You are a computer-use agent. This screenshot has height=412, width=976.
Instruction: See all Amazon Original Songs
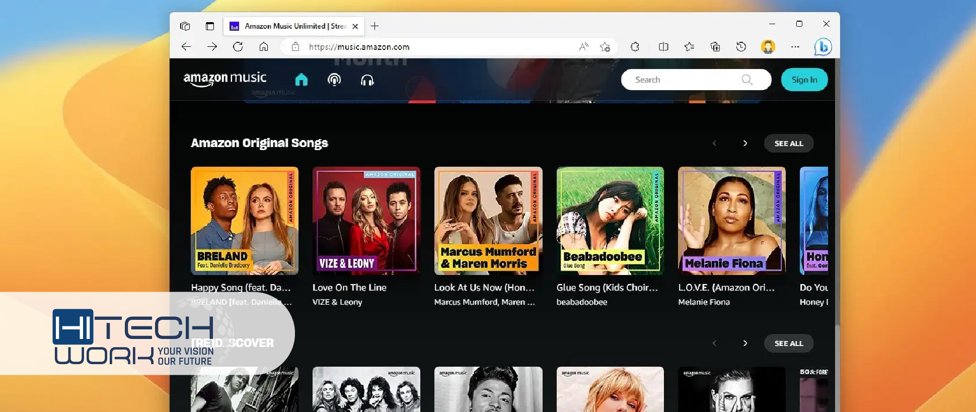click(789, 144)
